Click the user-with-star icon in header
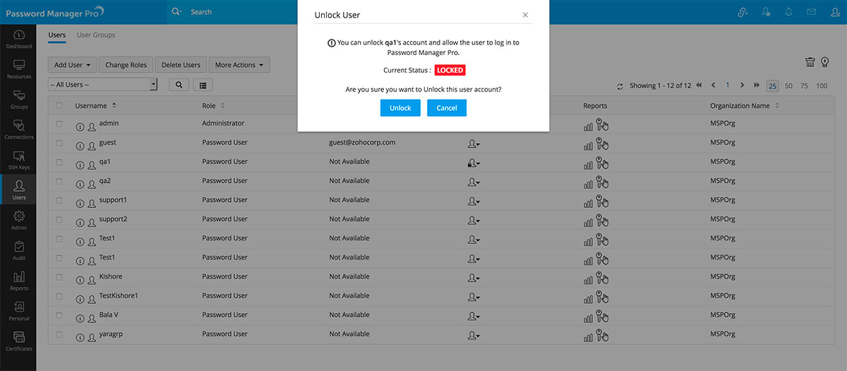This screenshot has width=847, height=371. 766,12
